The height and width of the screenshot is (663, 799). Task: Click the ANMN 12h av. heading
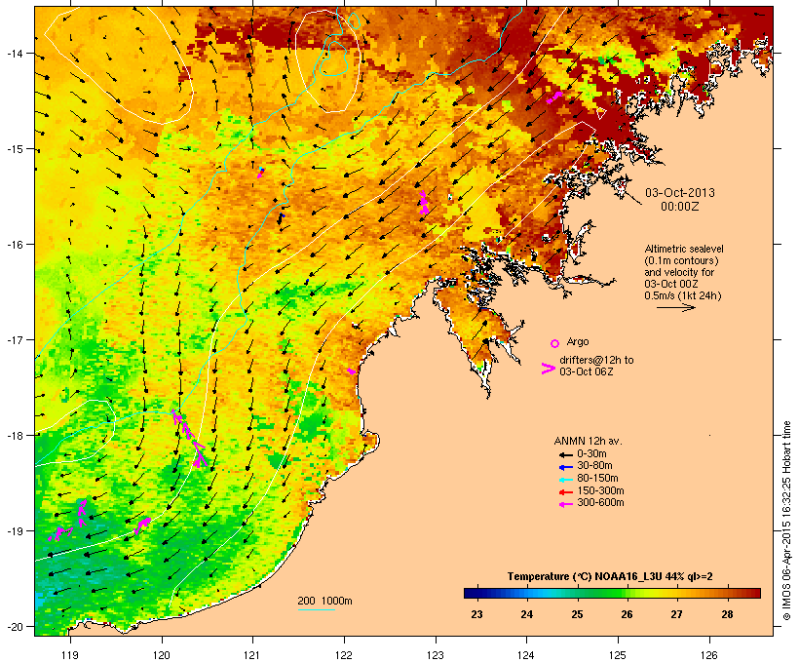tap(588, 441)
